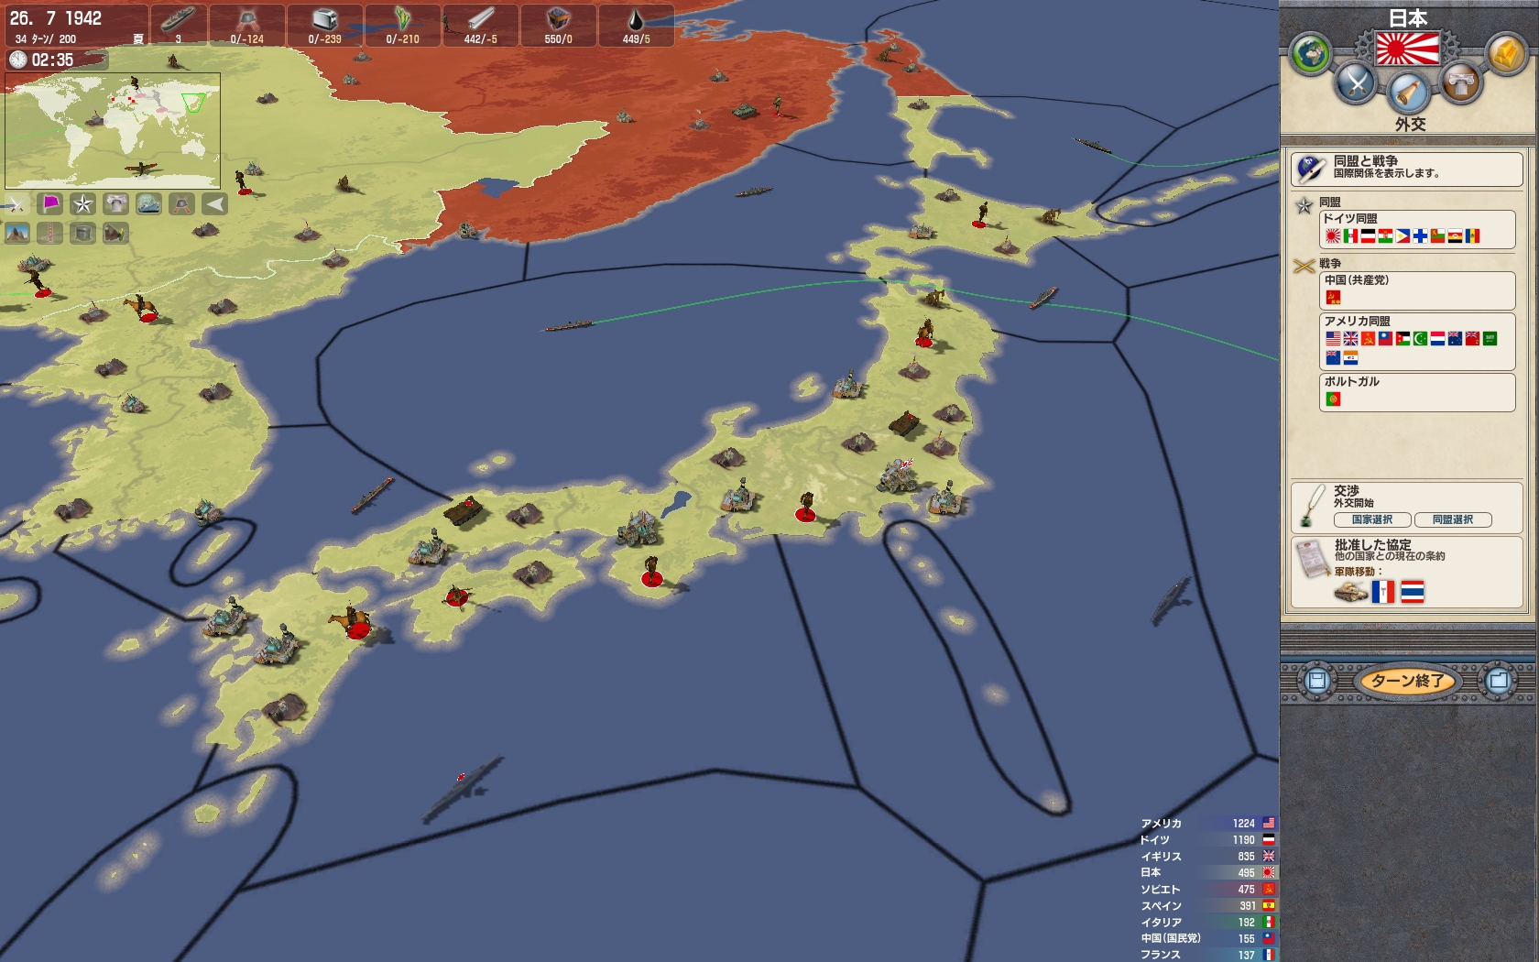This screenshot has width=1539, height=962.
Task: Click the 国家選択 nation select button
Action: [1371, 520]
